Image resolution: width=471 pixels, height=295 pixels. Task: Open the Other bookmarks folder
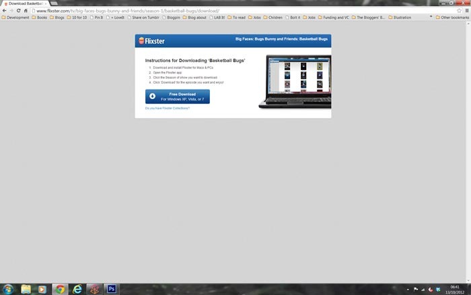pos(452,18)
